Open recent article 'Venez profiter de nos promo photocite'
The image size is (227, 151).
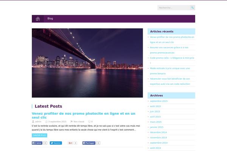click(172, 40)
